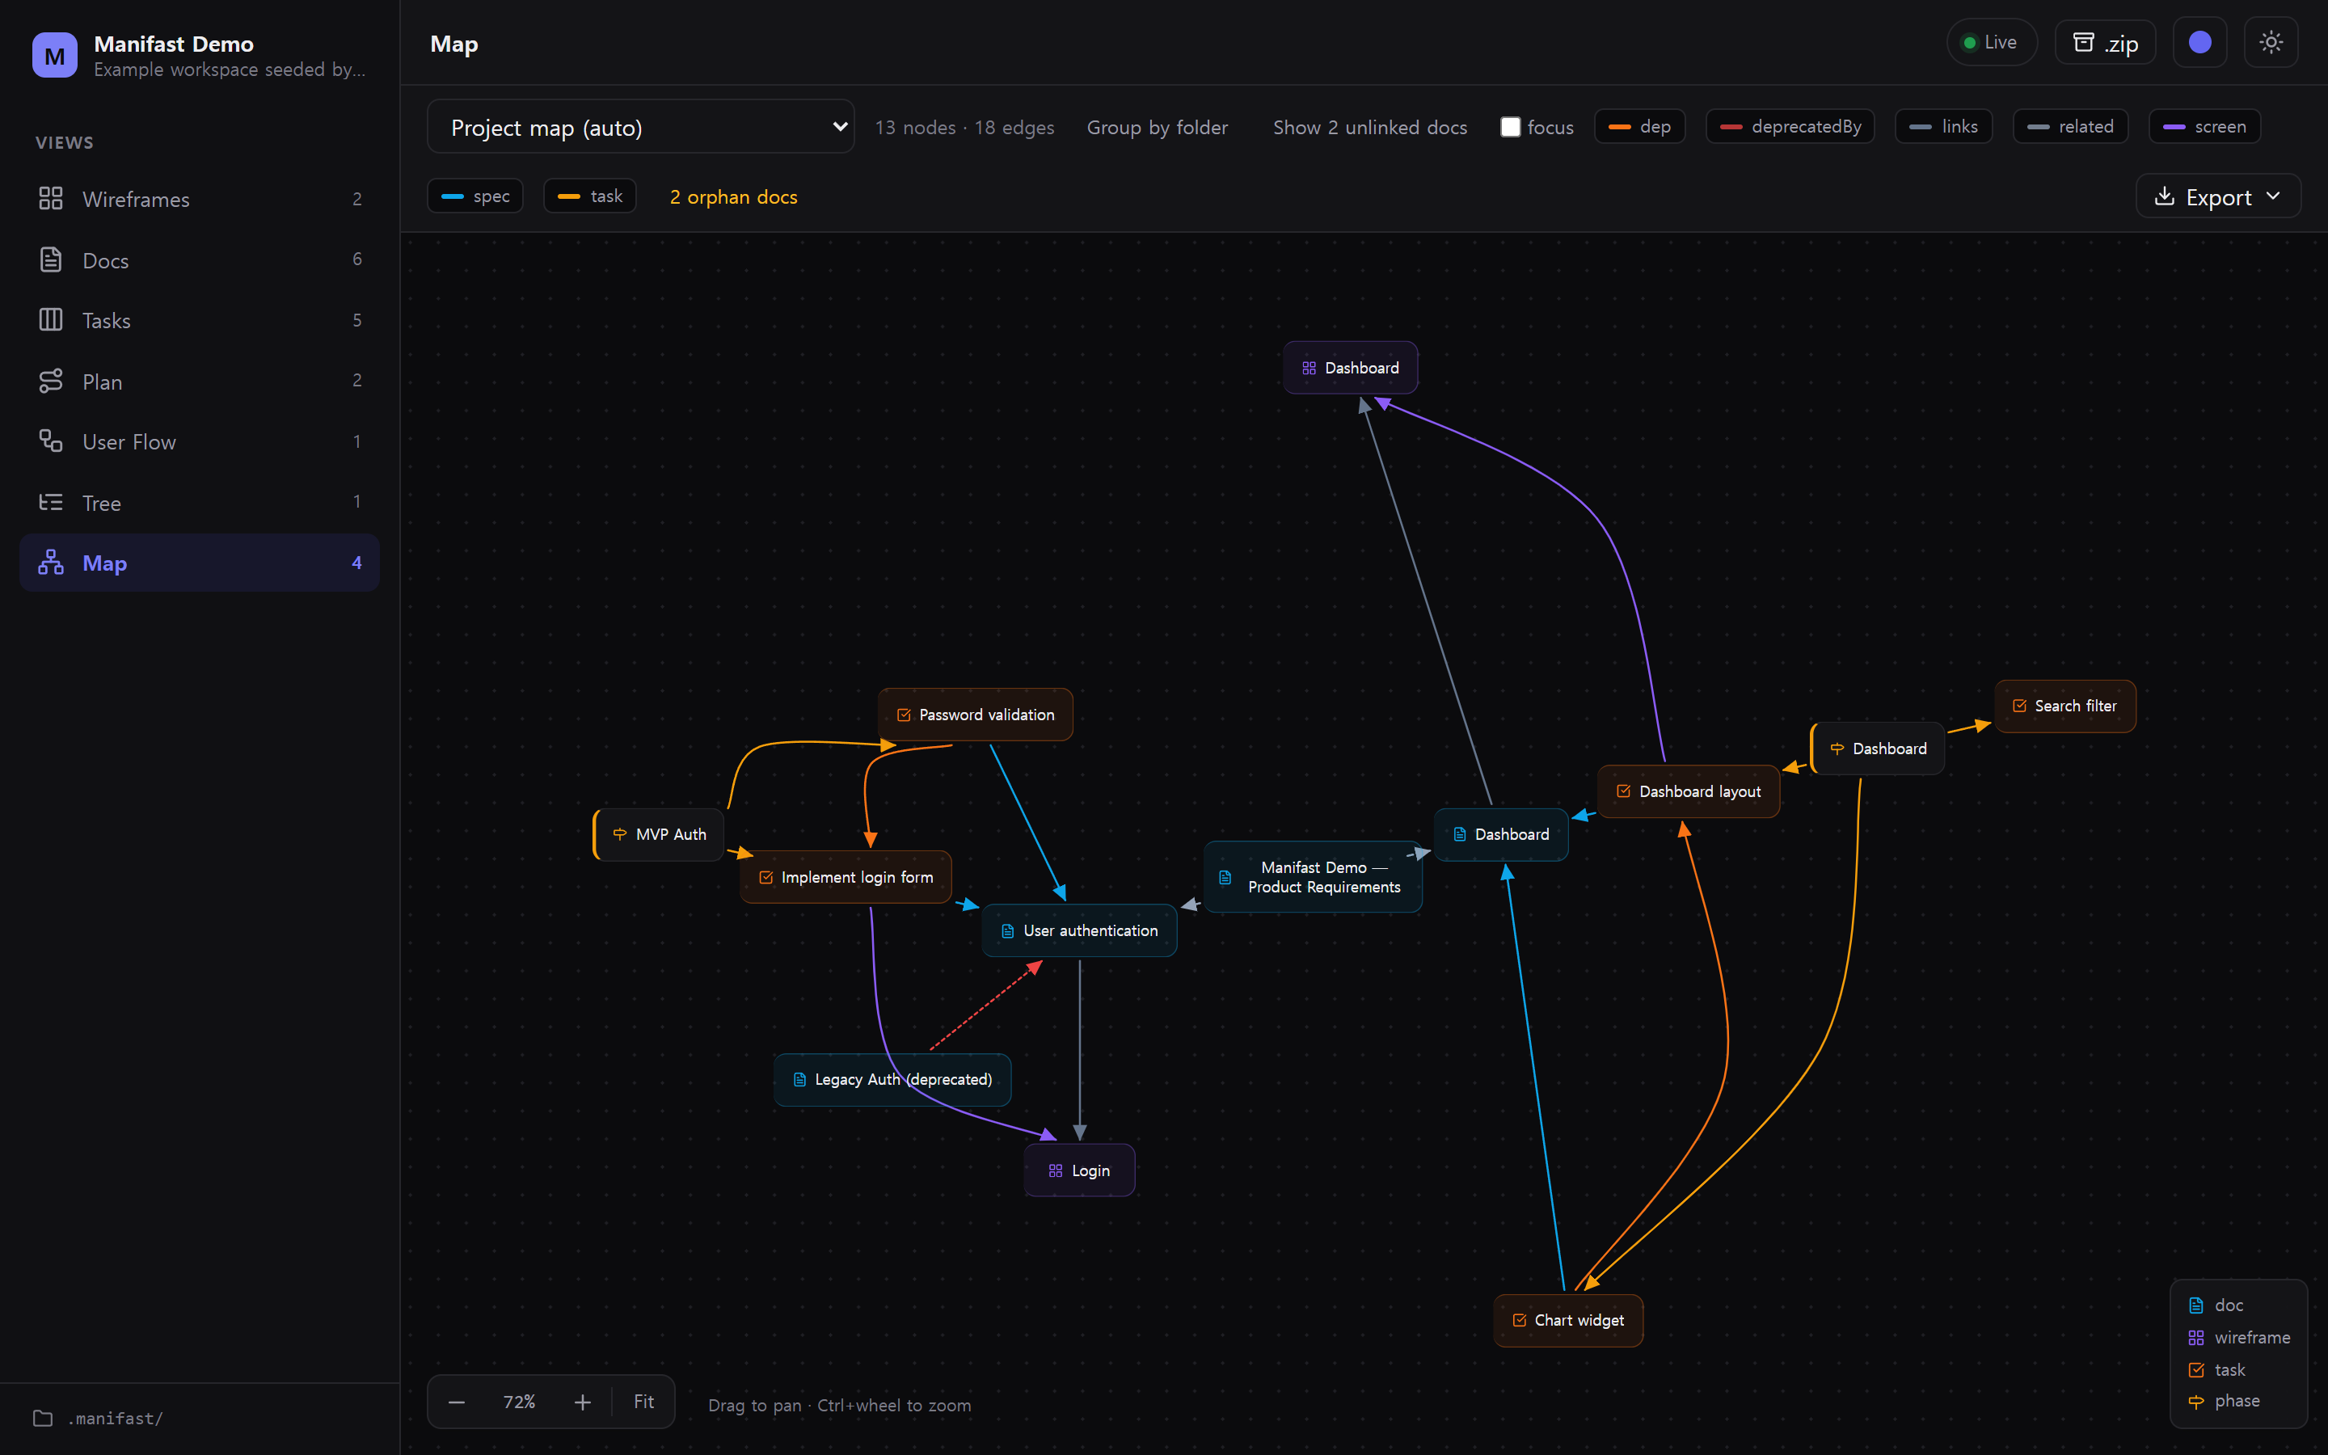This screenshot has width=2328, height=1455.
Task: Toggle the task edge filter
Action: (x=590, y=196)
